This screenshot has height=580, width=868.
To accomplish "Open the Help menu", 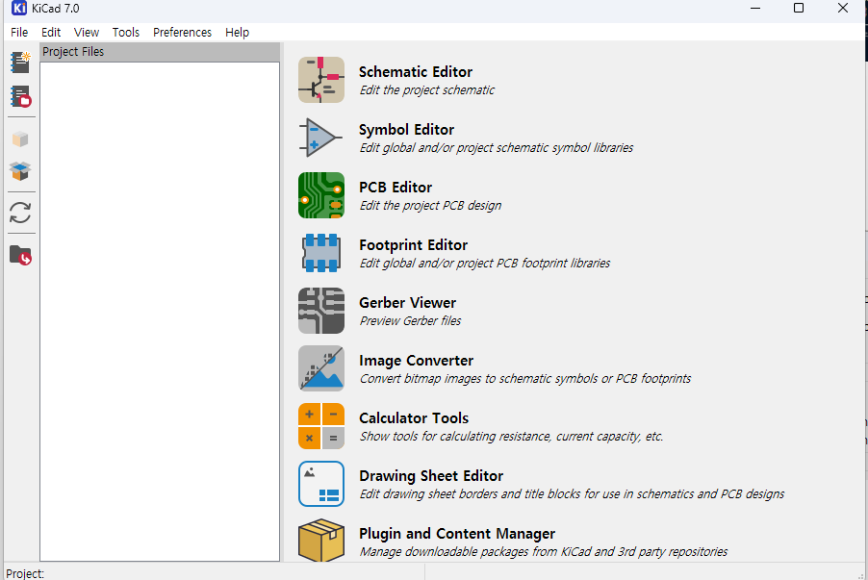I will point(237,32).
